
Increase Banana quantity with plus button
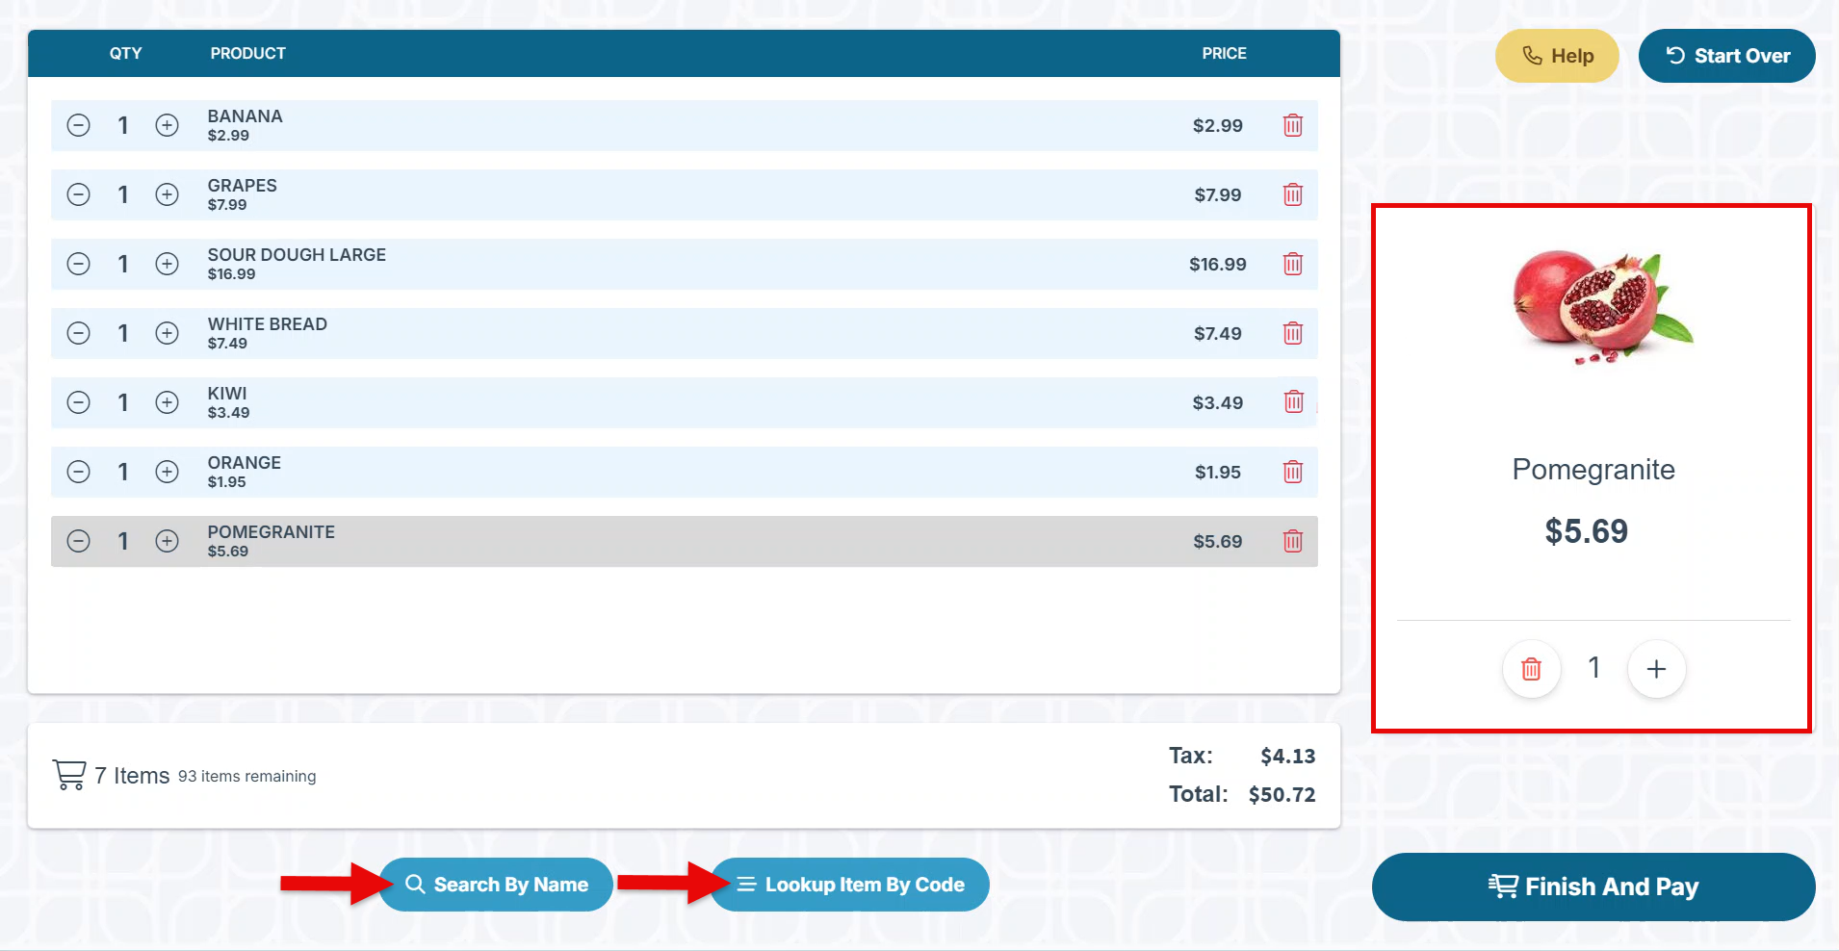click(x=168, y=125)
